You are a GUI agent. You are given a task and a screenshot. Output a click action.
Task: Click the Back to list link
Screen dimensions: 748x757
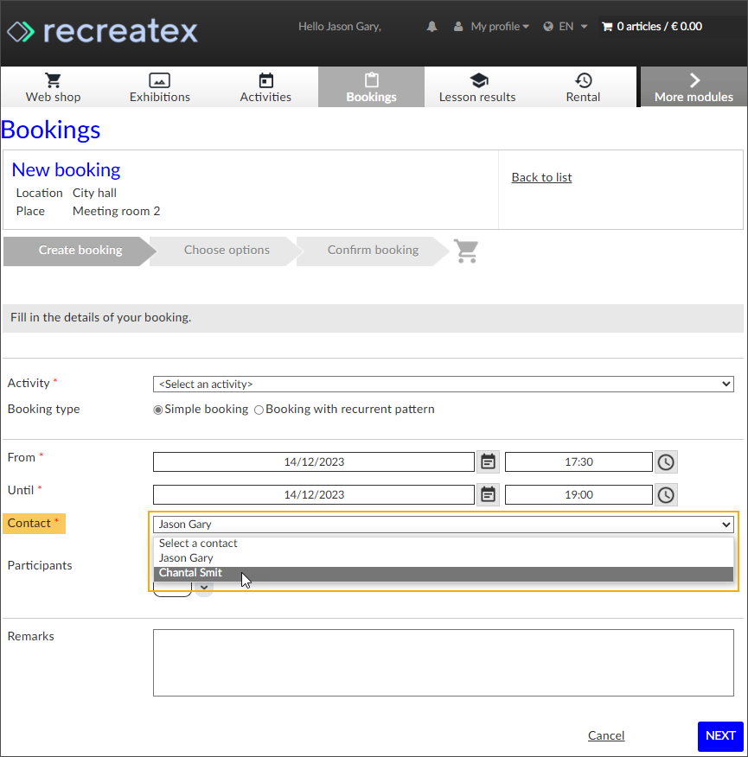(x=541, y=177)
